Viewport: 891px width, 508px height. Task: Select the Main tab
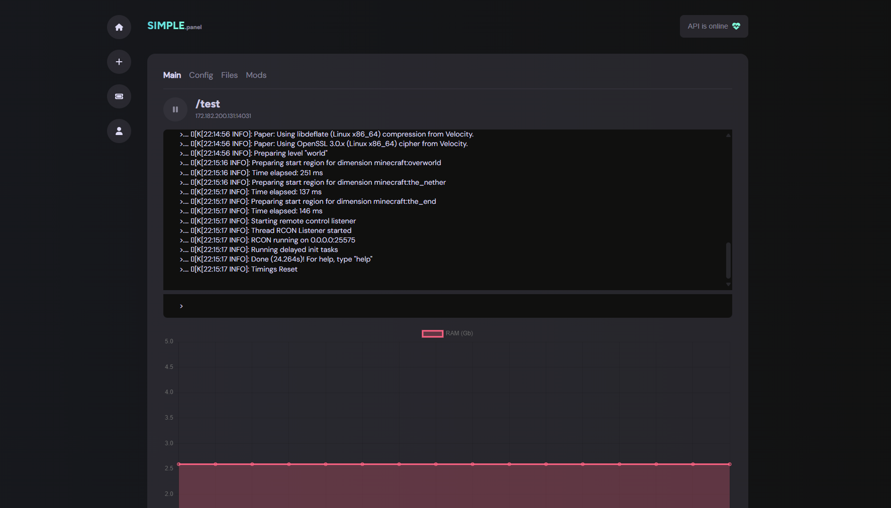[x=172, y=75]
